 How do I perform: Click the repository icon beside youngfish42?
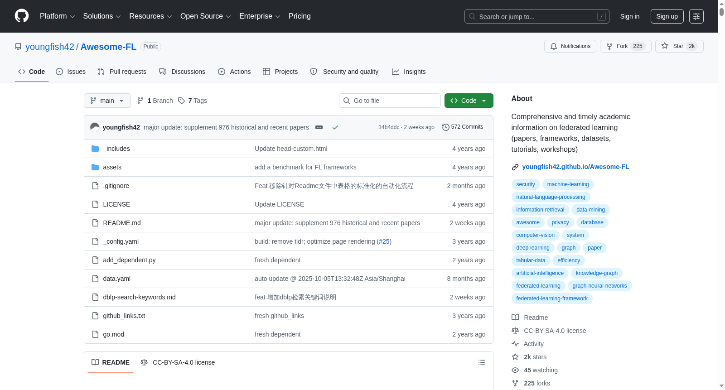(18, 47)
